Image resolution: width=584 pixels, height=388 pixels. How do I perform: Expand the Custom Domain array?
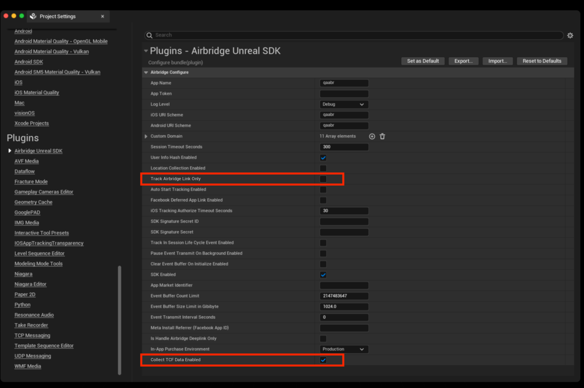(146, 136)
